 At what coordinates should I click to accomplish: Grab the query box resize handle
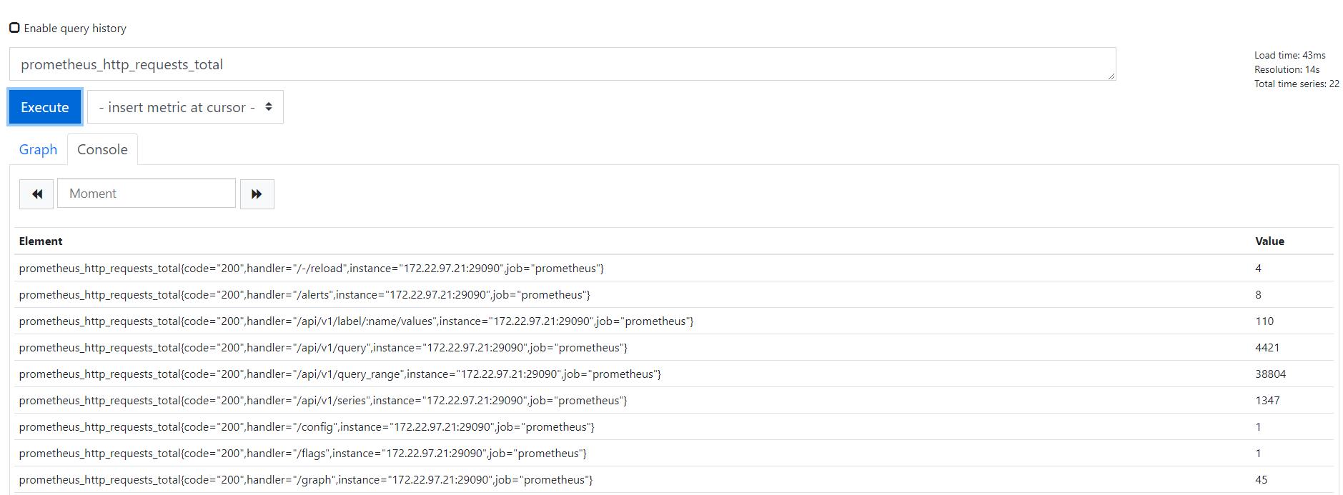pos(1111,75)
